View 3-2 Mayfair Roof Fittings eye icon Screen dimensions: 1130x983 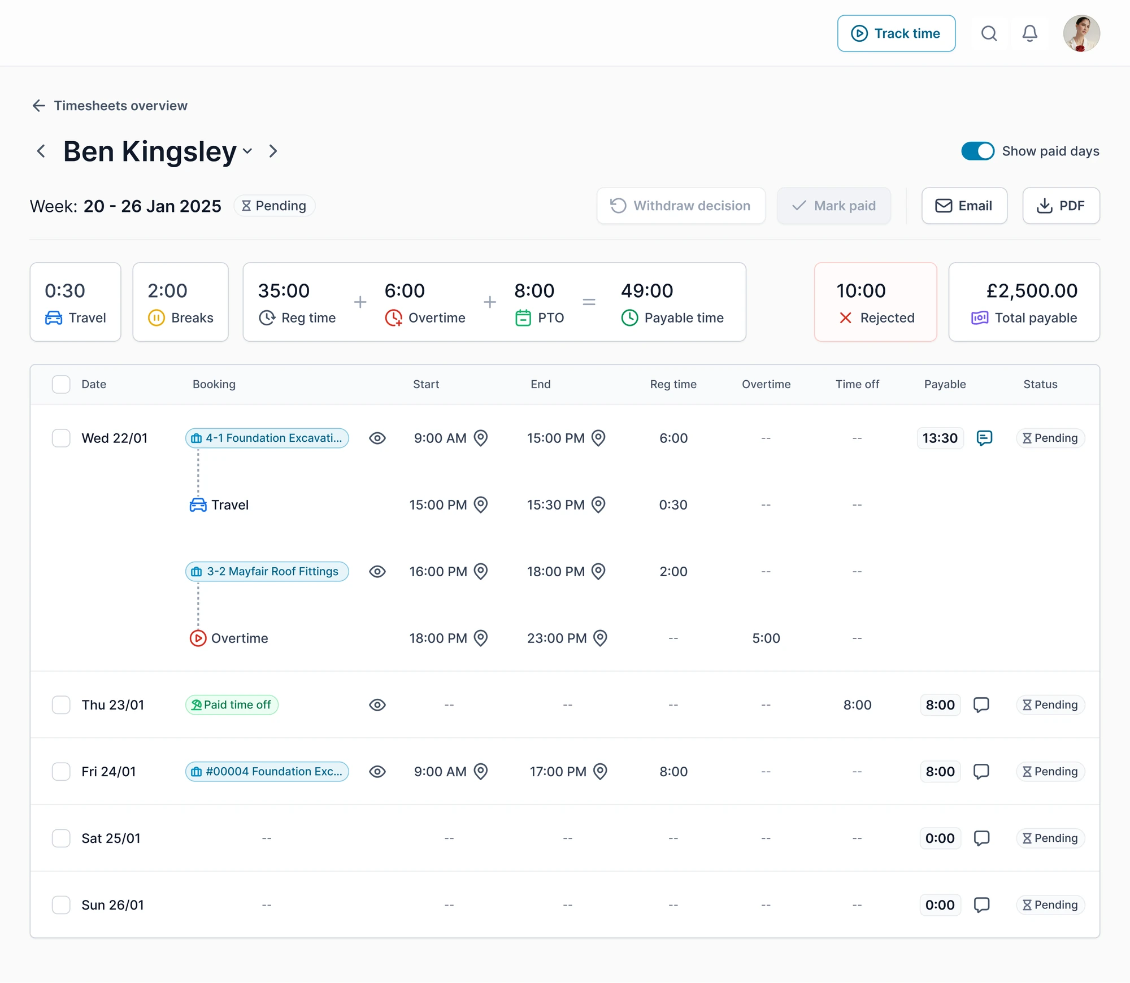tap(377, 571)
